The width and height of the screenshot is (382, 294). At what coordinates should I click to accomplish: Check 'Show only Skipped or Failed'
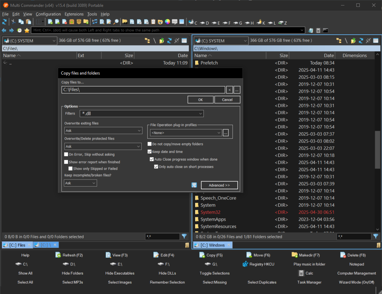[70, 168]
